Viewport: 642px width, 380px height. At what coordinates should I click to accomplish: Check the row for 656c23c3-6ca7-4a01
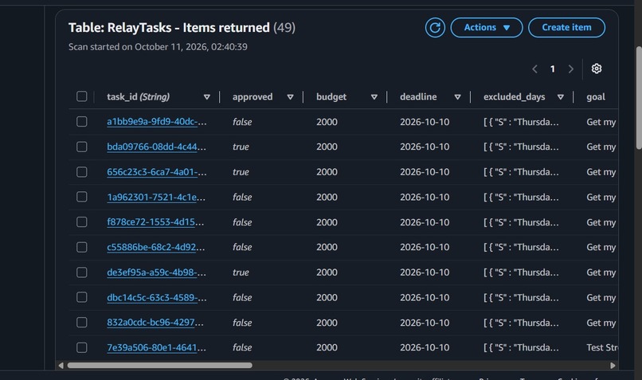pyautogui.click(x=82, y=172)
